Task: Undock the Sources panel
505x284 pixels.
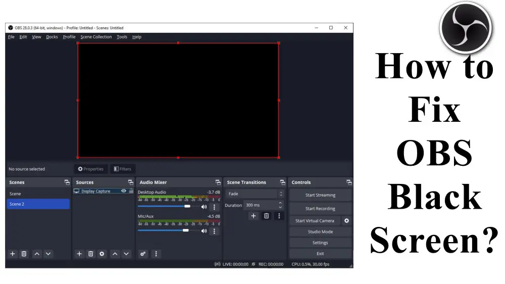Action: 130,182
